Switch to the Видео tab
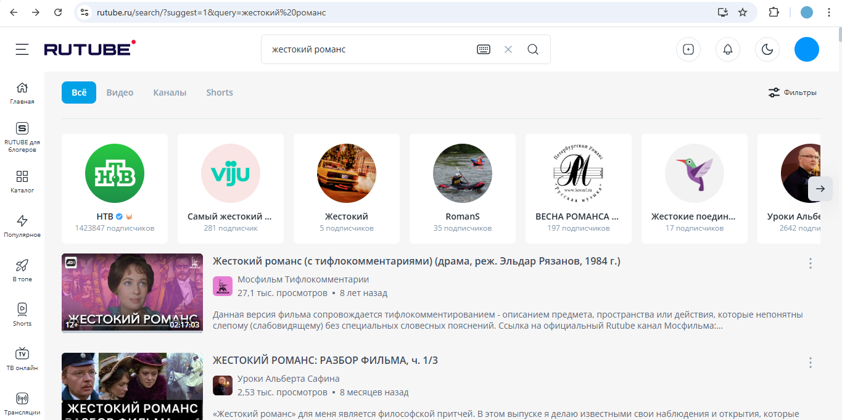Viewport: 842px width, 420px height. click(120, 93)
